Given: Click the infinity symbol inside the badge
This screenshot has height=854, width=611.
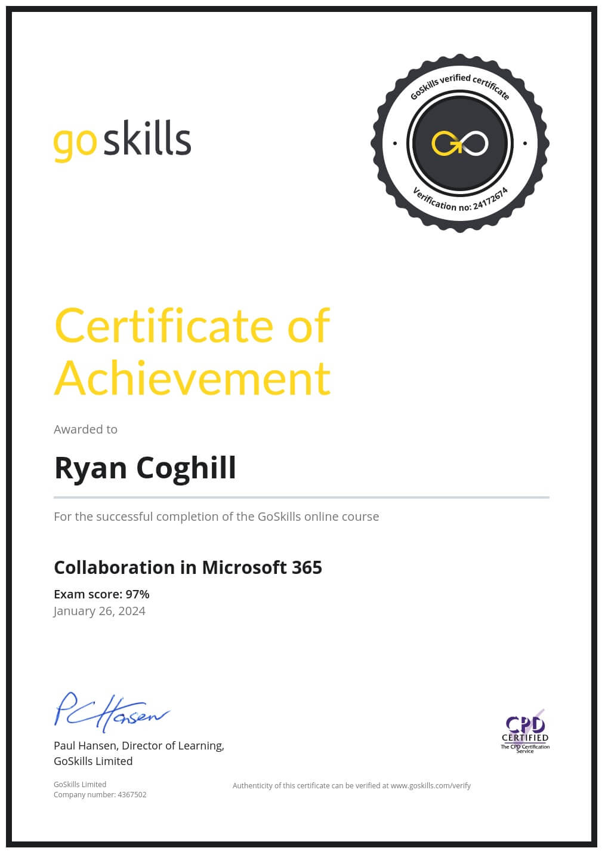Looking at the screenshot, I should tap(460, 144).
